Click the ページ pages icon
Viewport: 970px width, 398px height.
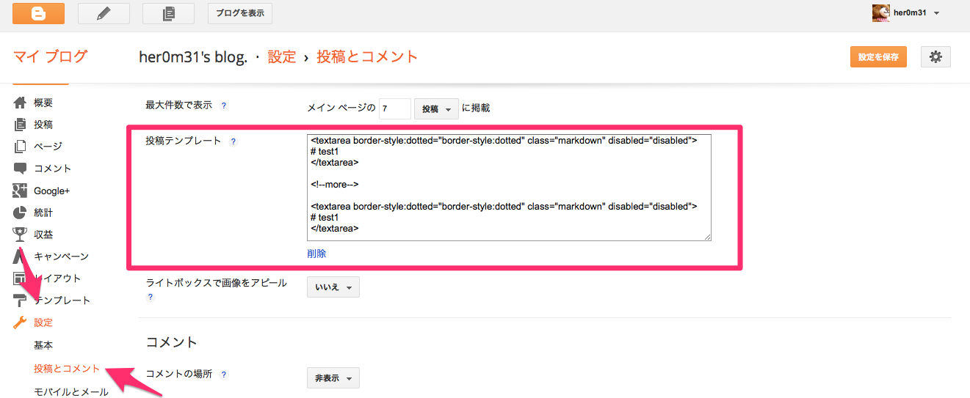20,147
